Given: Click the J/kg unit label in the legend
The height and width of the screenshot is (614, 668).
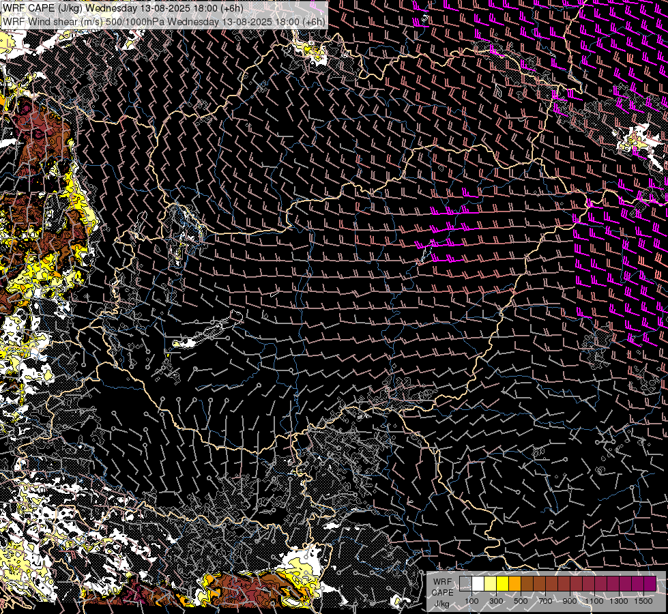Looking at the screenshot, I should [441, 604].
